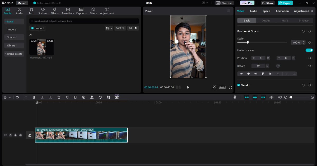This screenshot has height=166, width=317.
Task: Lock the video track
Action: click(x=10, y=135)
